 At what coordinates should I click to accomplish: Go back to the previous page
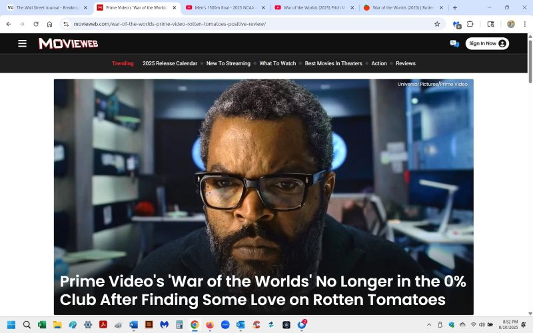pyautogui.click(x=9, y=24)
